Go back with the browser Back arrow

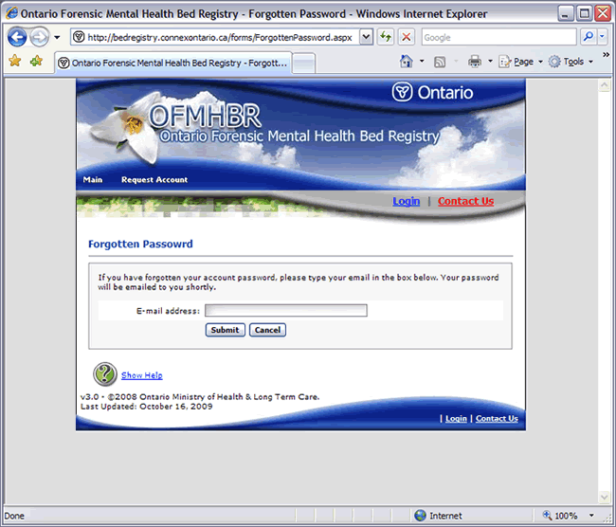(17, 37)
